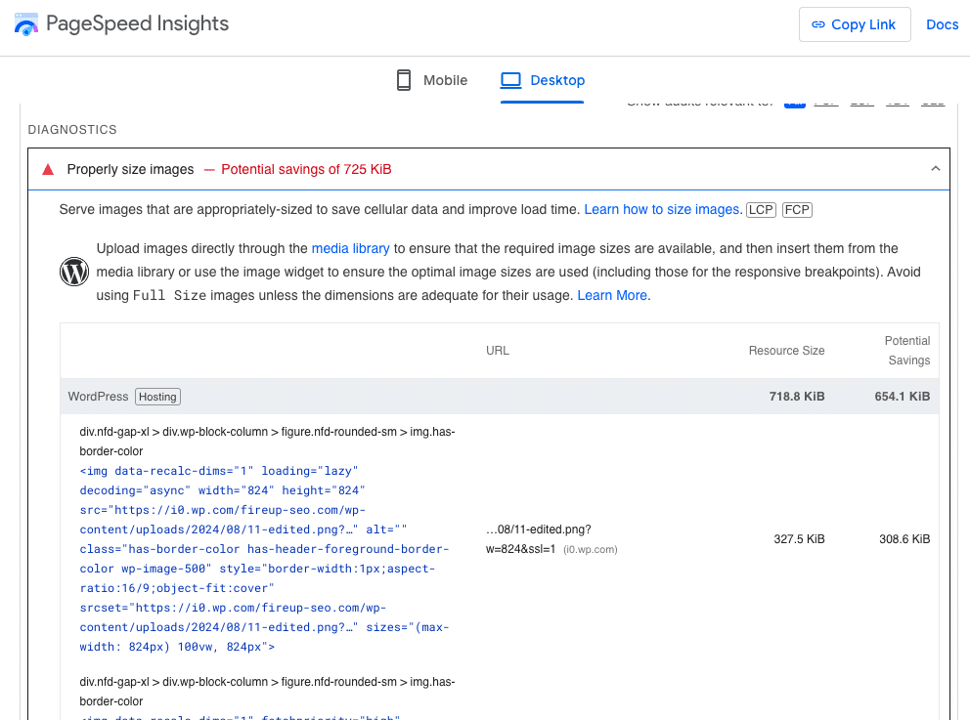970x720 pixels.
Task: Click the phone icon for Mobile results
Action: [404, 80]
